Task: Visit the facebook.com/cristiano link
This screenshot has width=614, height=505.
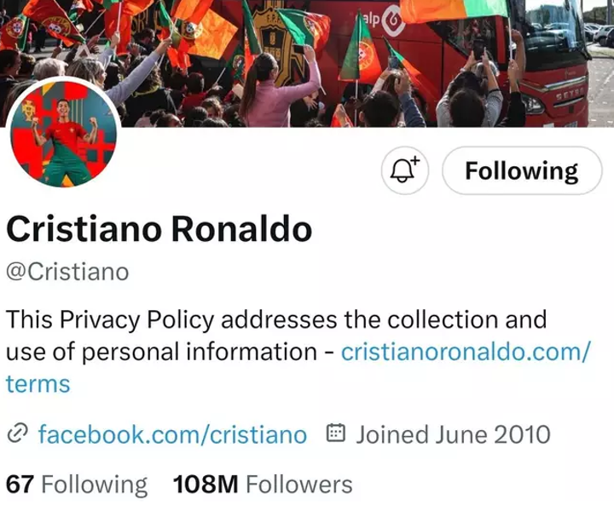Action: tap(172, 434)
